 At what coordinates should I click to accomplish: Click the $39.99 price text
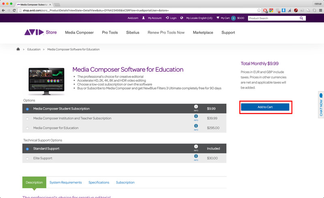(212, 118)
